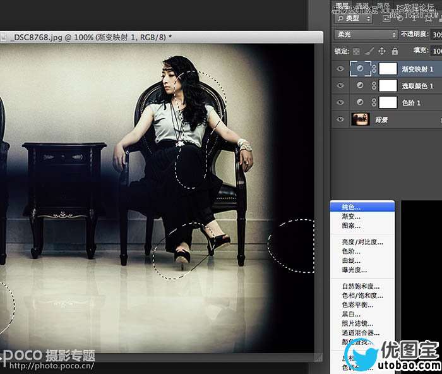Click the lock image pixels brush icon
This screenshot has width=442, height=374.
368,51
